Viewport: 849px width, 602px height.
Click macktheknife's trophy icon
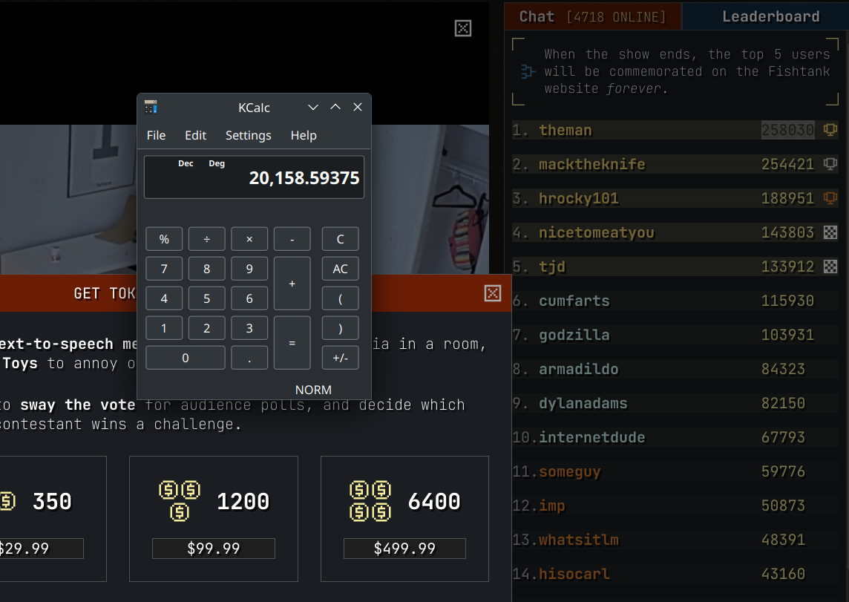pos(830,164)
